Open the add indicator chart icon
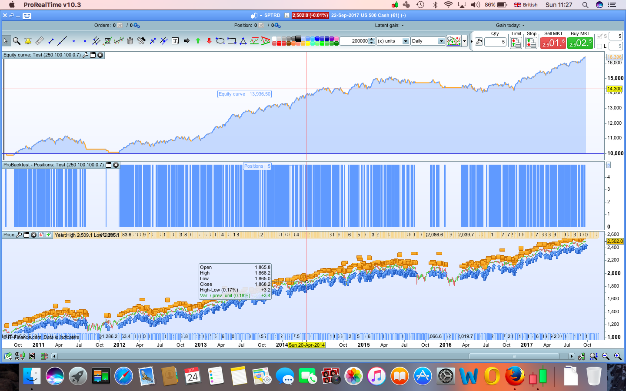Screen dimensions: 626x391 [454, 41]
